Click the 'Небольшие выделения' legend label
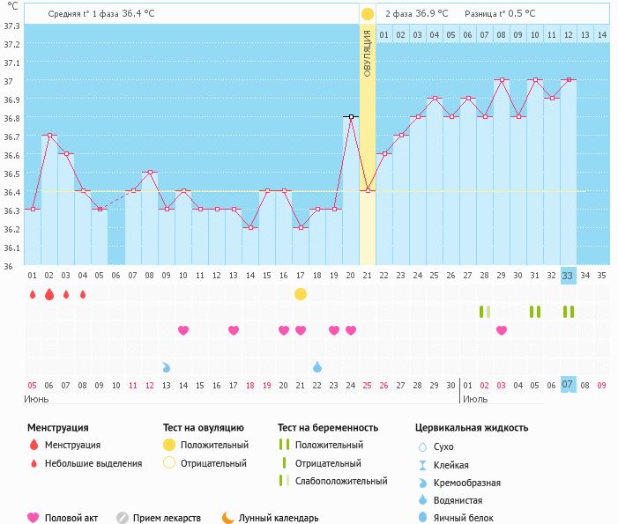Viewport: 618px width, 524px height. (x=93, y=463)
